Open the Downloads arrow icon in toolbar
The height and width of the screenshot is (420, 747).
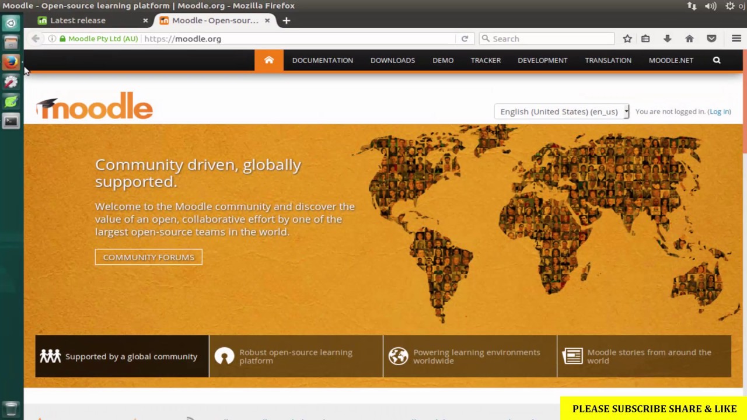[x=667, y=38]
